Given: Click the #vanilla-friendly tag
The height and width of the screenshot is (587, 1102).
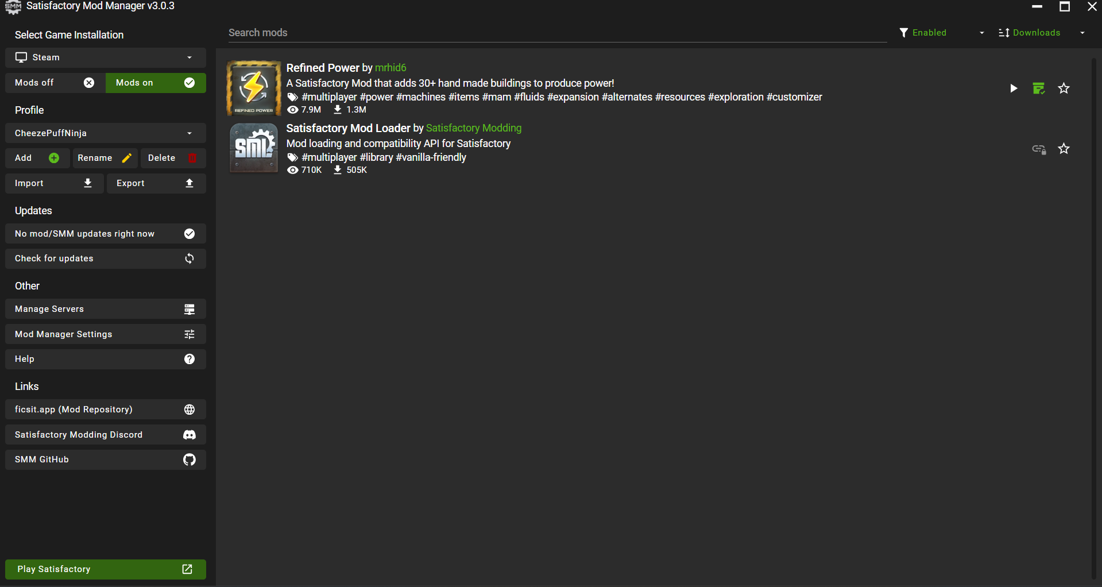Looking at the screenshot, I should click(431, 157).
